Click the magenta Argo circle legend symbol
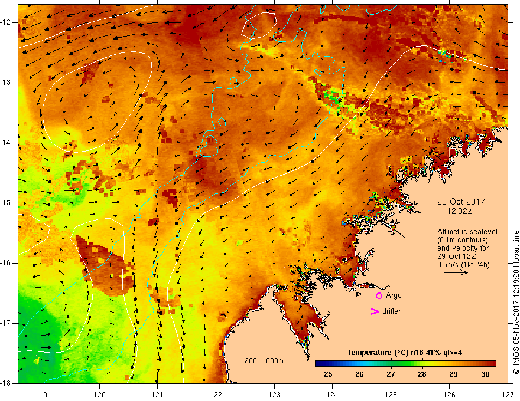This screenshot has height=401, width=520. pyautogui.click(x=379, y=296)
